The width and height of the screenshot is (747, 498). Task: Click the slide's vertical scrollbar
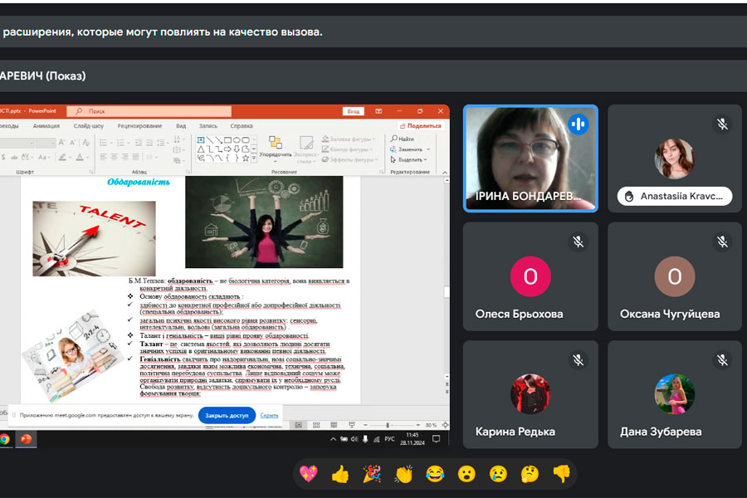(x=447, y=277)
